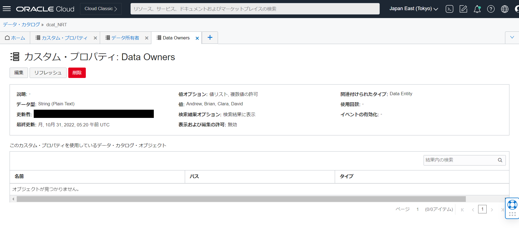Viewport: 519px width, 238px height.
Task: Click search magnifier in results filter
Action: pos(500,160)
